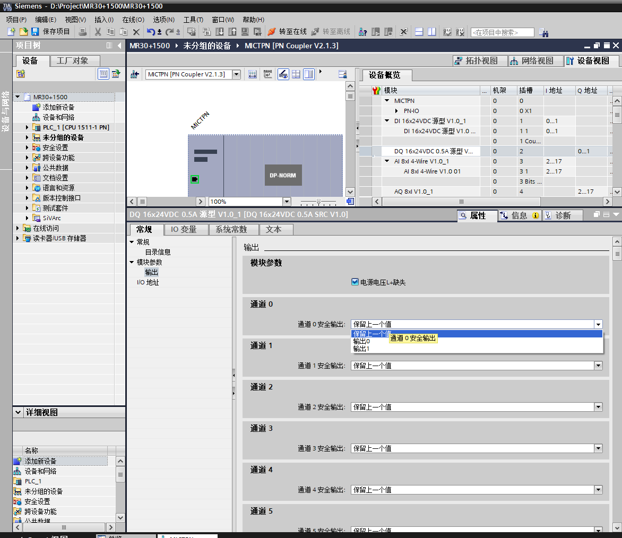Click the 在项目中搜索 search field
The height and width of the screenshot is (538, 622).
point(502,32)
